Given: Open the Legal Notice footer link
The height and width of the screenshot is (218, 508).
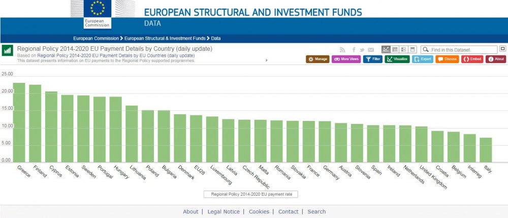Looking at the screenshot, I should pos(224,211).
